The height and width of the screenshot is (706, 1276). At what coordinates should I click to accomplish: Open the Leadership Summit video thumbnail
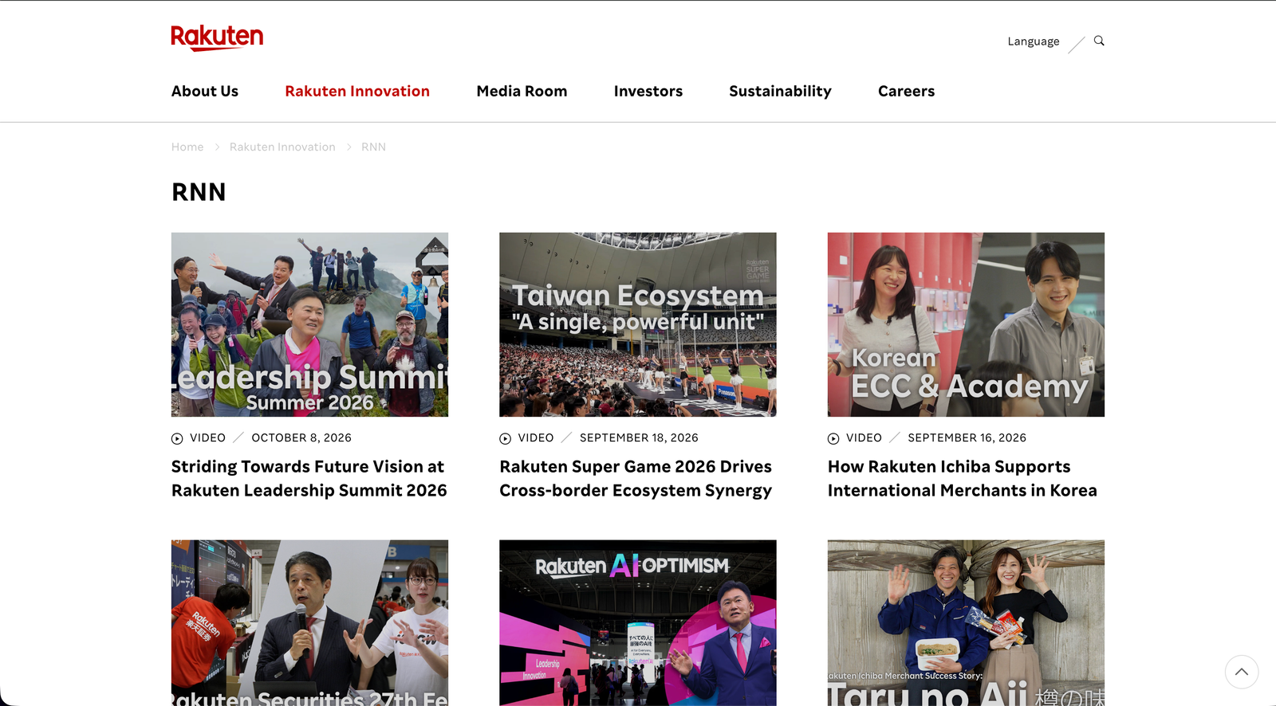click(309, 324)
